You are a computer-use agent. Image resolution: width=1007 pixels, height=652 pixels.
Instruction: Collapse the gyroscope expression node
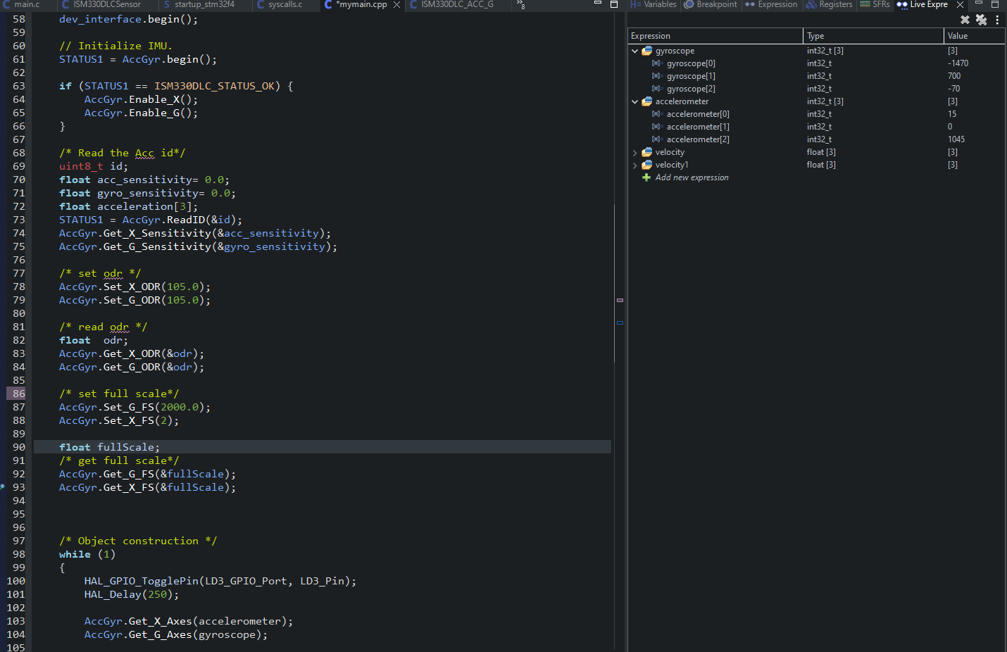634,51
